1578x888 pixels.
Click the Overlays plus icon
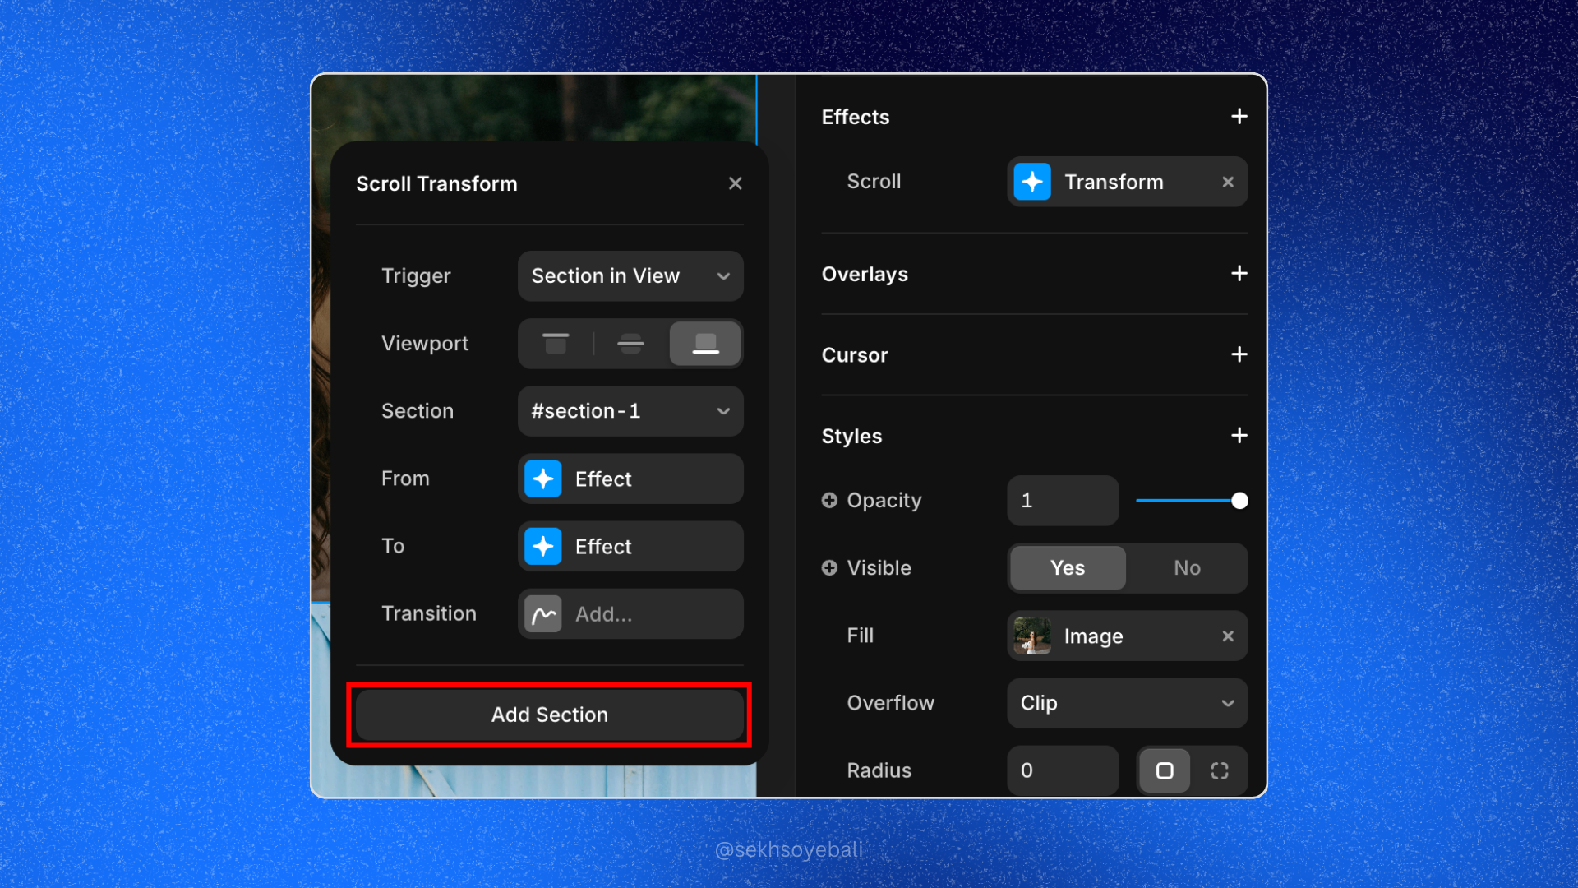click(1239, 273)
